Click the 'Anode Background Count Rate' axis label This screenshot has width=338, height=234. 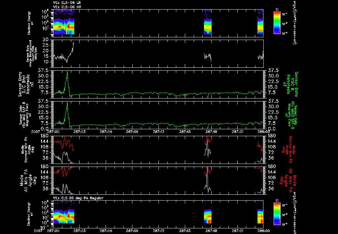(x=32, y=54)
